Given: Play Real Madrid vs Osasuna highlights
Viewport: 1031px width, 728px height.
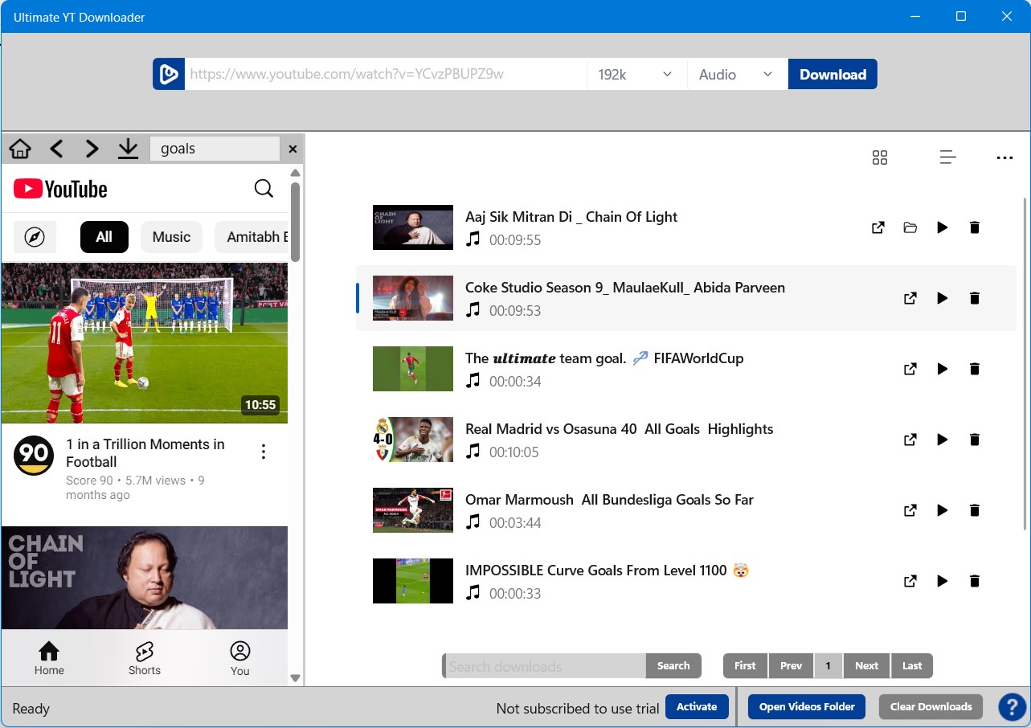Looking at the screenshot, I should (943, 440).
